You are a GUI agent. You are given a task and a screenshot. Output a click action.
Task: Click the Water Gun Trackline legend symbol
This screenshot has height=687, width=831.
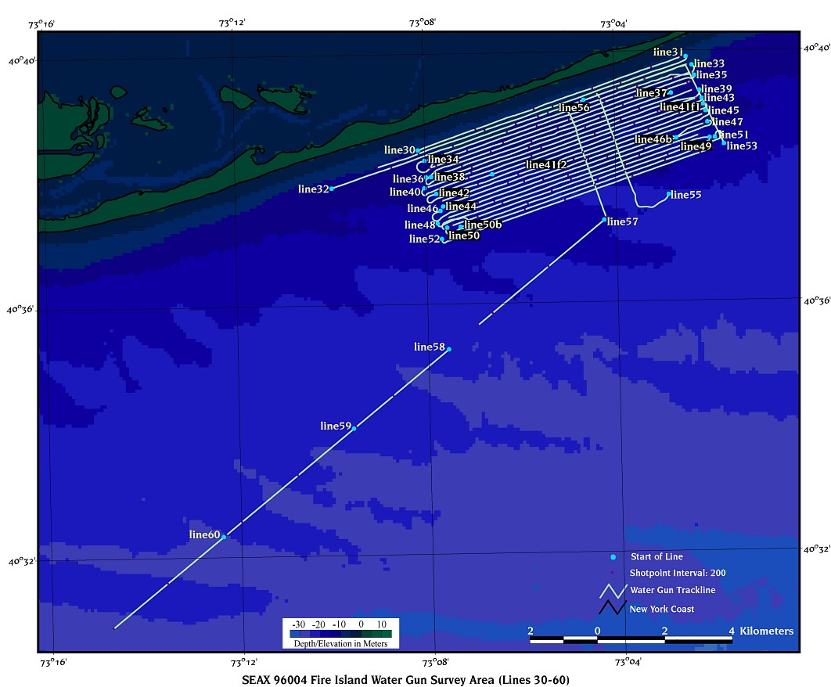click(613, 591)
